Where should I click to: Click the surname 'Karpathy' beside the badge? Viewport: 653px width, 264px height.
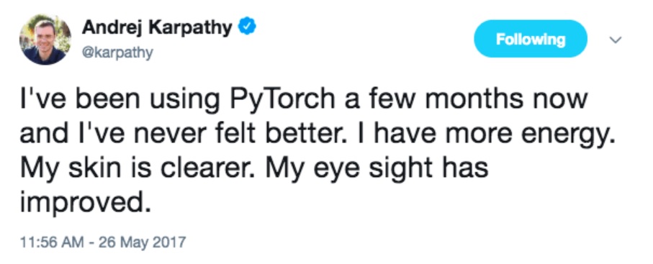click(x=190, y=28)
